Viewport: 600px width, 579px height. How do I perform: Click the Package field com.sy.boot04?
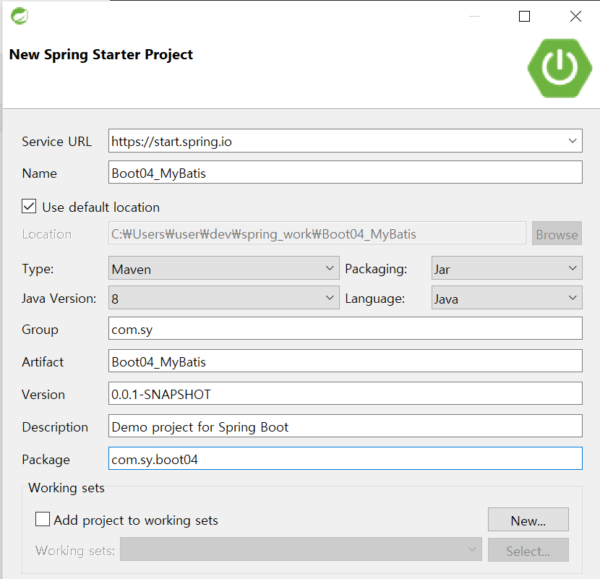click(x=345, y=458)
